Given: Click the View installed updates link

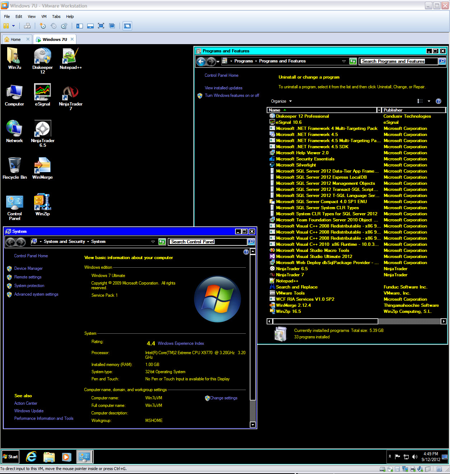Looking at the screenshot, I should click(224, 88).
